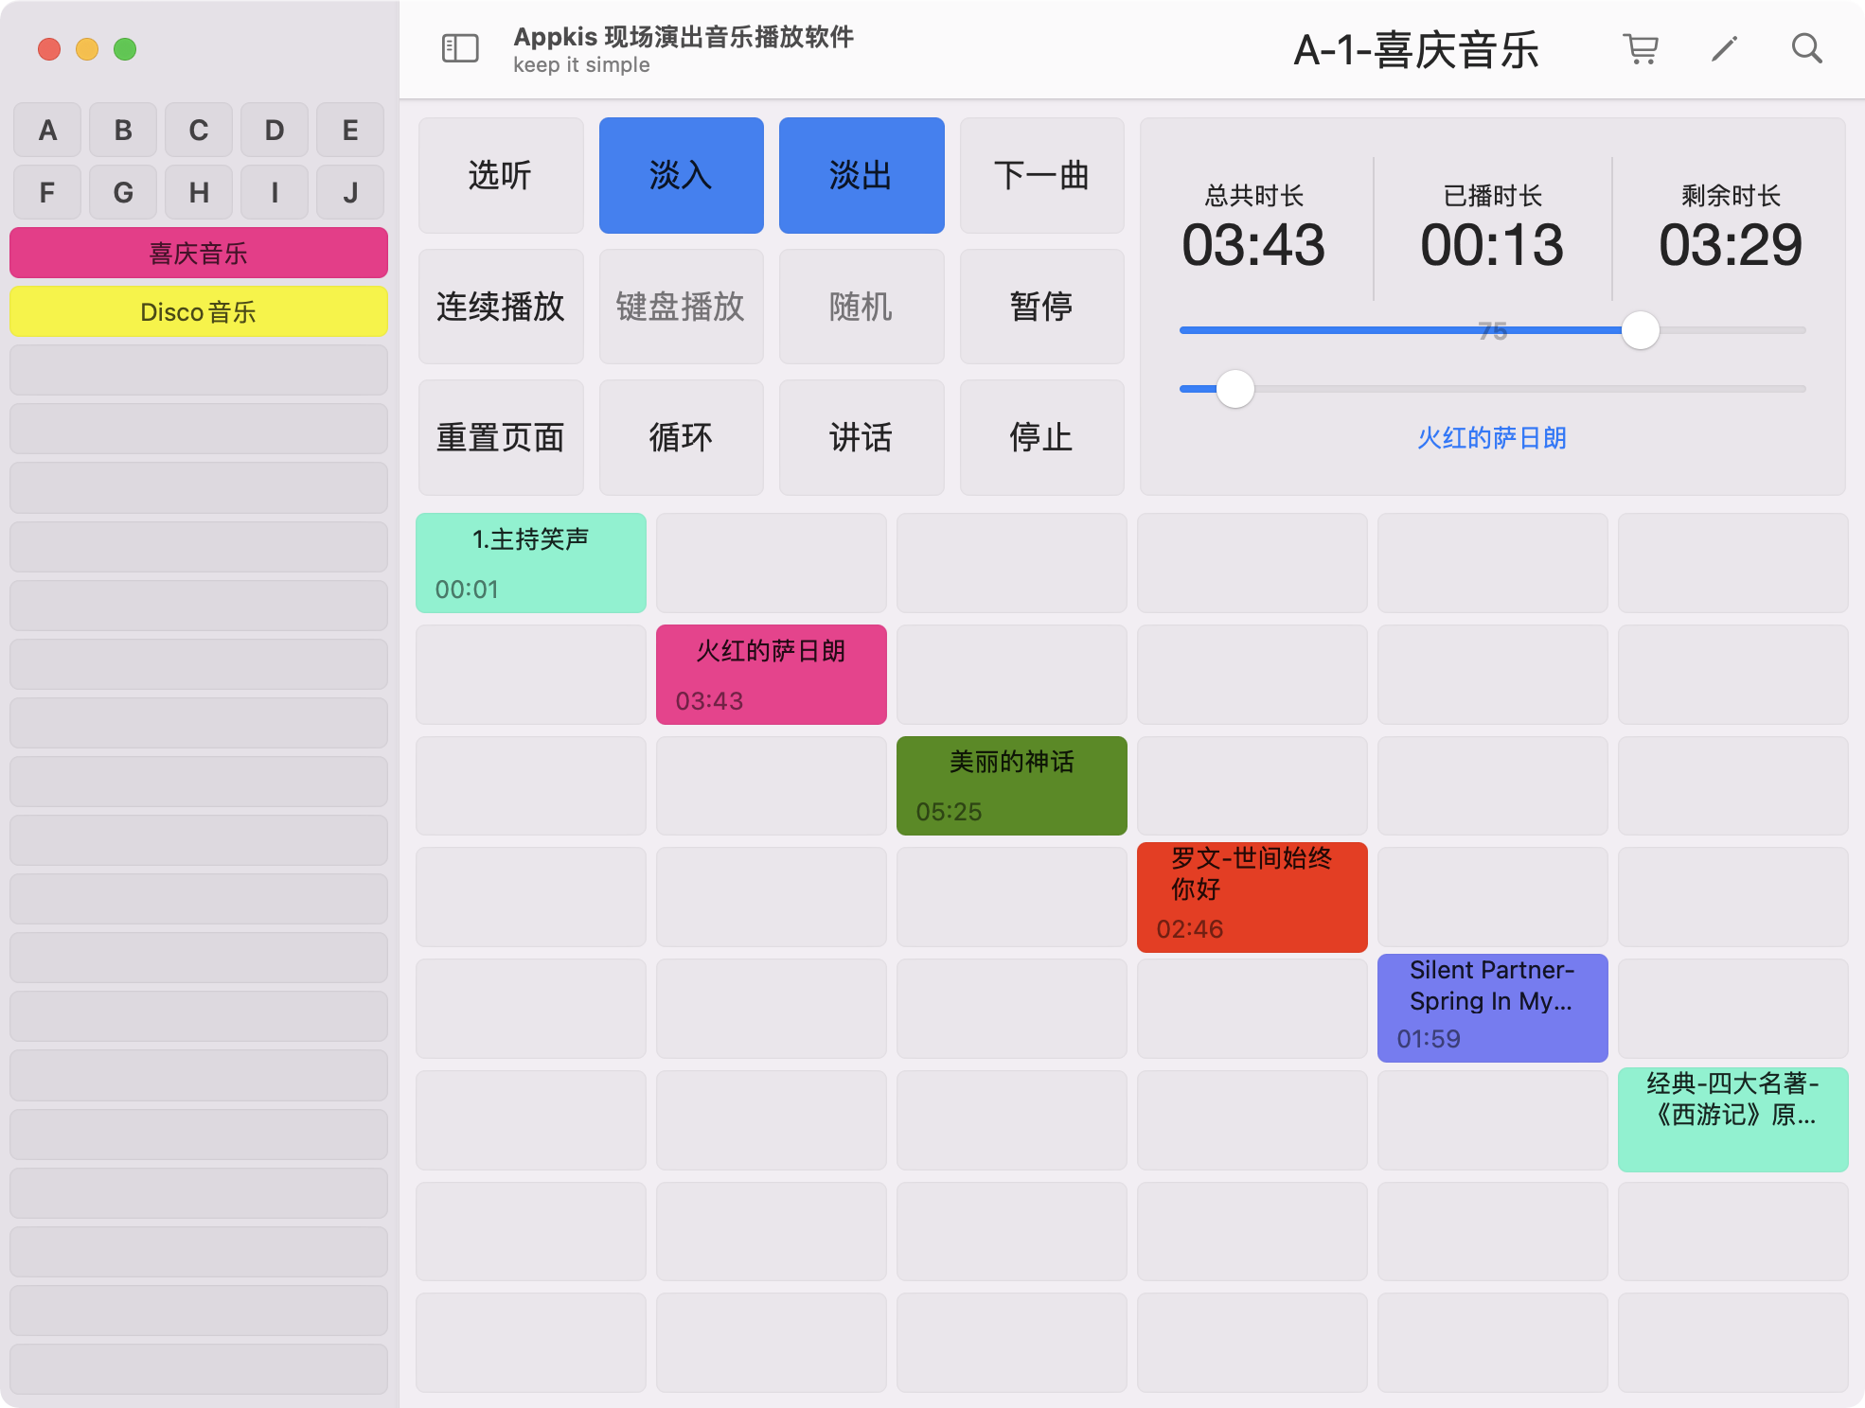1865x1408 pixels.
Task: Switch to bank C tab
Action: coord(199,130)
